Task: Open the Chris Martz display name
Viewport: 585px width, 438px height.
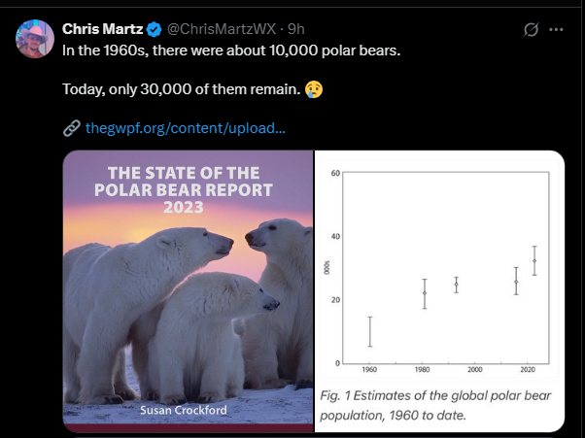Action: [103, 29]
